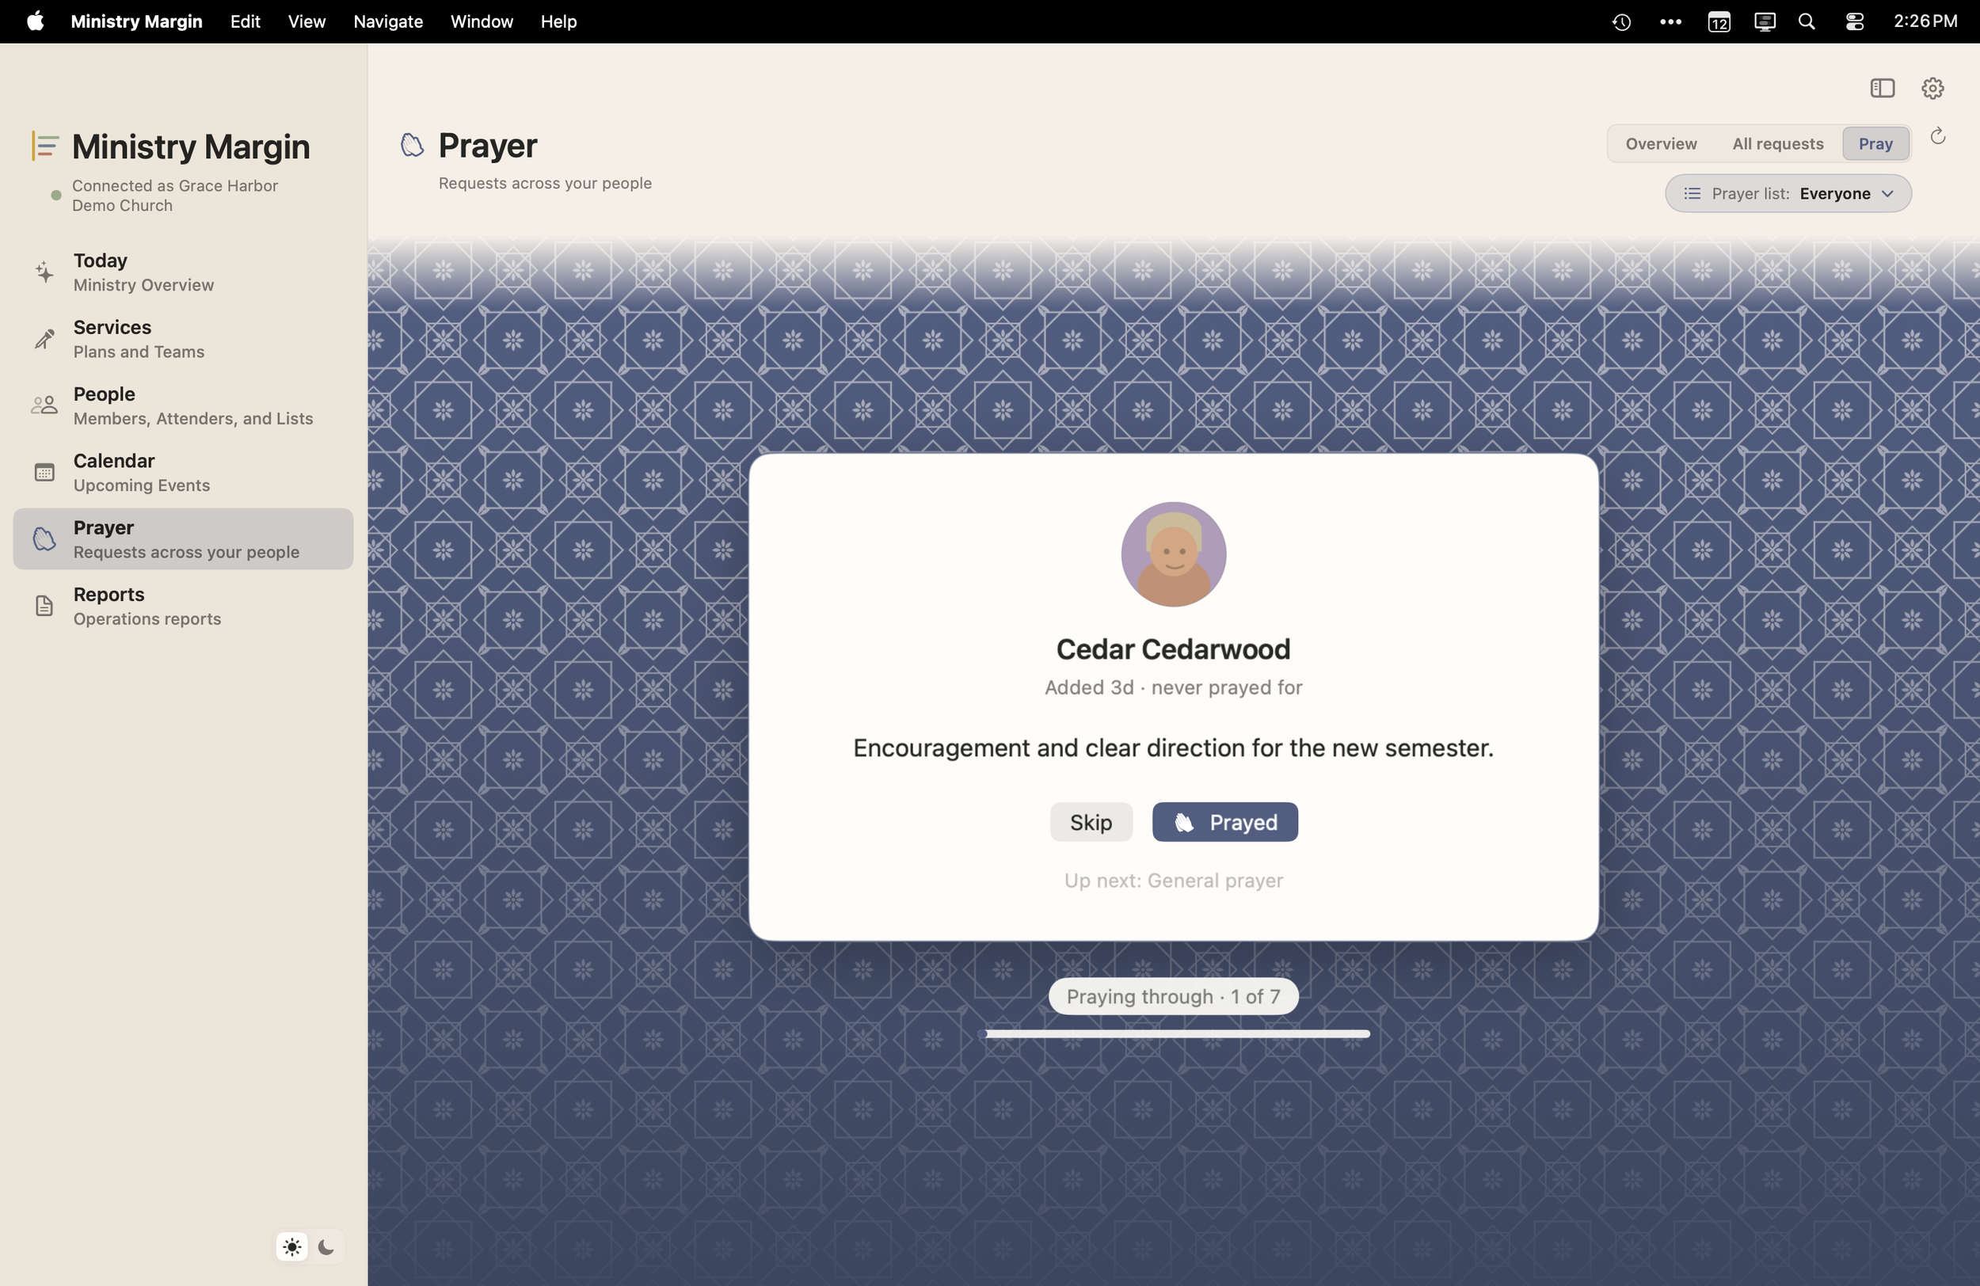The width and height of the screenshot is (1980, 1286).
Task: Mark the request as Prayed
Action: coord(1224,822)
